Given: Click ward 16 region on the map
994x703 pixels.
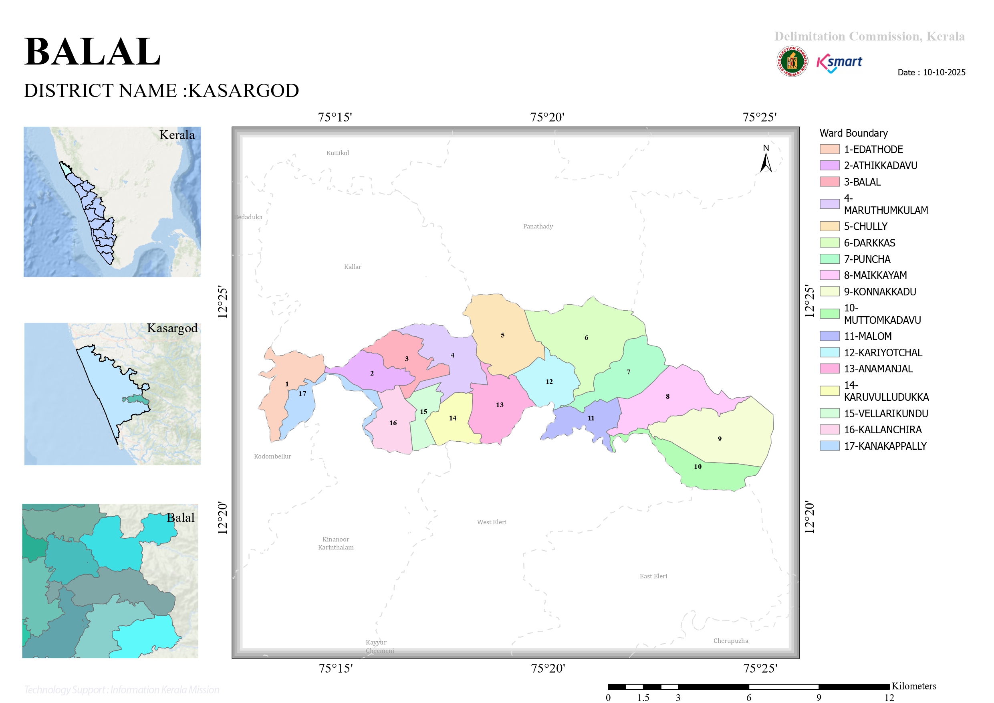Looking at the screenshot, I should pyautogui.click(x=393, y=423).
